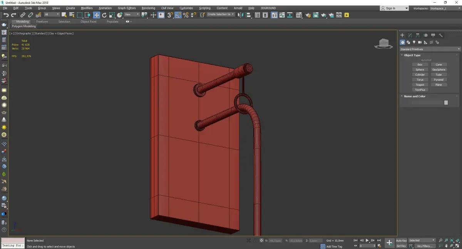Click the Render Production teapot icon
Viewport: 462px width, 249px height.
click(323, 15)
